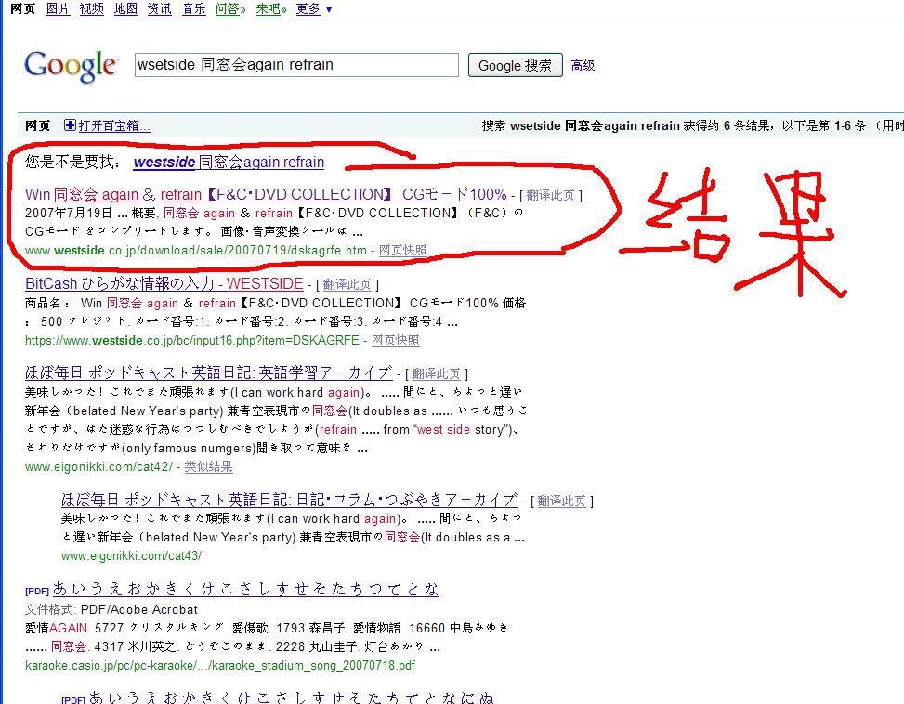904x704 pixels.
Task: Click the https://www.westside.co.jp/bc/input16.php URL text
Action: pyautogui.click(x=192, y=340)
